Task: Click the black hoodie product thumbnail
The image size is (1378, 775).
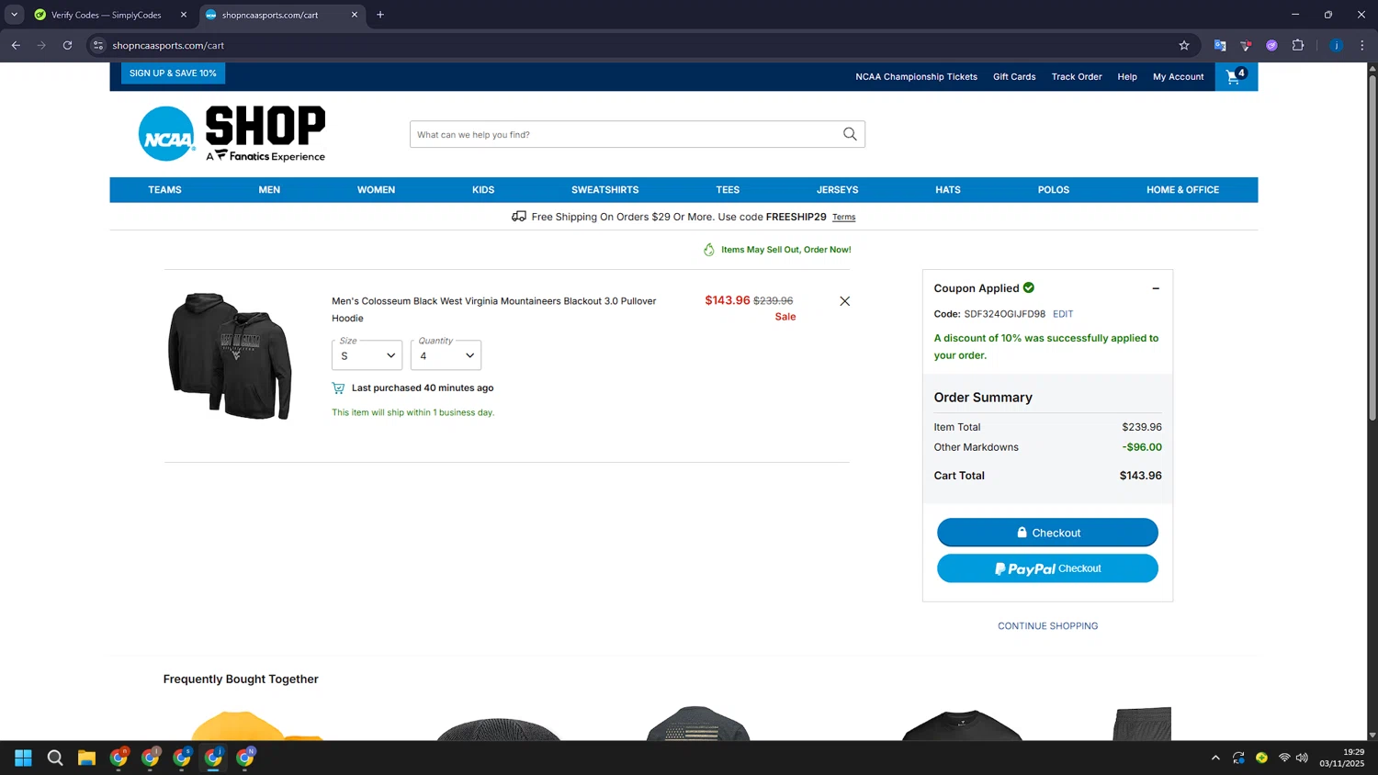Action: tap(230, 355)
